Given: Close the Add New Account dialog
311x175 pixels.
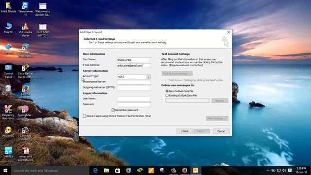Looking at the screenshot, I should click(x=228, y=32).
